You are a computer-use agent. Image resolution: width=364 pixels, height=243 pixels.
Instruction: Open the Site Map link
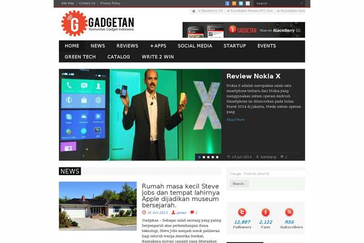(x=67, y=3)
